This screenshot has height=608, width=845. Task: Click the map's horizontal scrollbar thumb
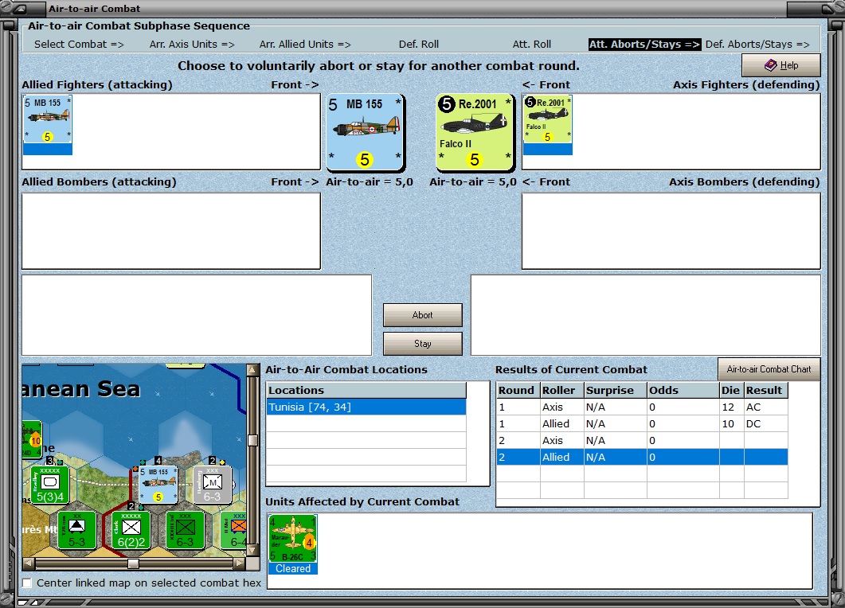(133, 564)
